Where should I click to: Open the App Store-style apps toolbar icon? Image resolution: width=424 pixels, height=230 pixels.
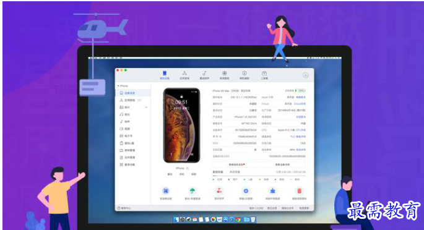184,75
